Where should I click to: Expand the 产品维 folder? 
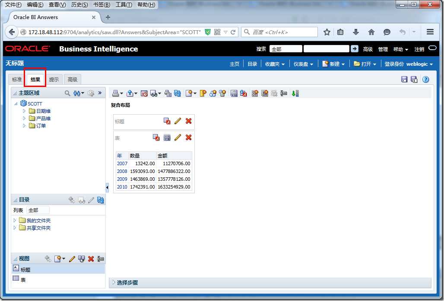[x=24, y=118]
